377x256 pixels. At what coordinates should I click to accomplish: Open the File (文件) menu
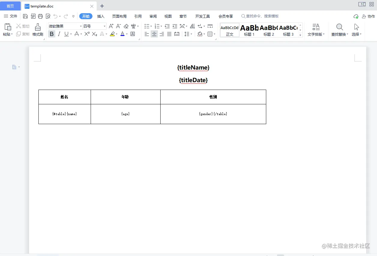pos(11,16)
